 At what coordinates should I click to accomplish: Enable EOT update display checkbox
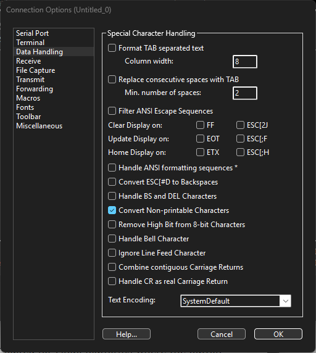tap(200, 139)
